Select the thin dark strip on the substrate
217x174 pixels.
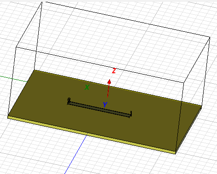(99, 109)
